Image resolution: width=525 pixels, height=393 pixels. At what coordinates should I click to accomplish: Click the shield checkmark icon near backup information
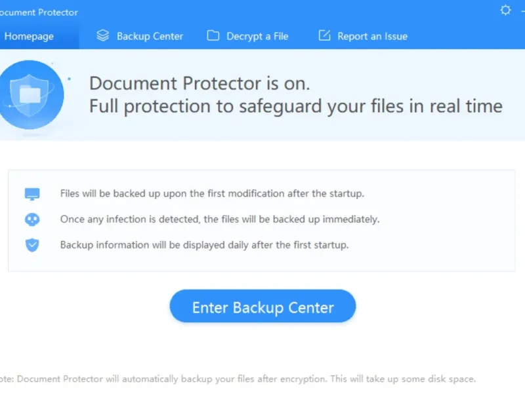pyautogui.click(x=32, y=245)
